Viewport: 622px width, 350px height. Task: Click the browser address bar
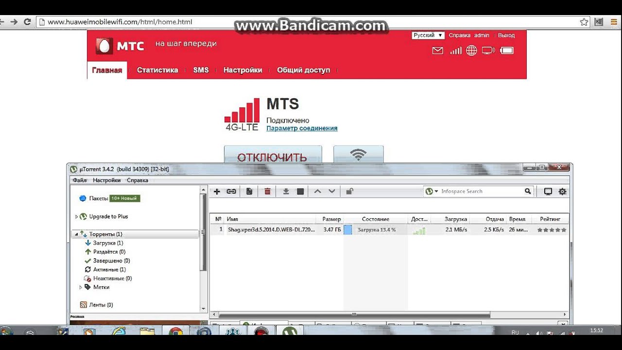point(311,22)
